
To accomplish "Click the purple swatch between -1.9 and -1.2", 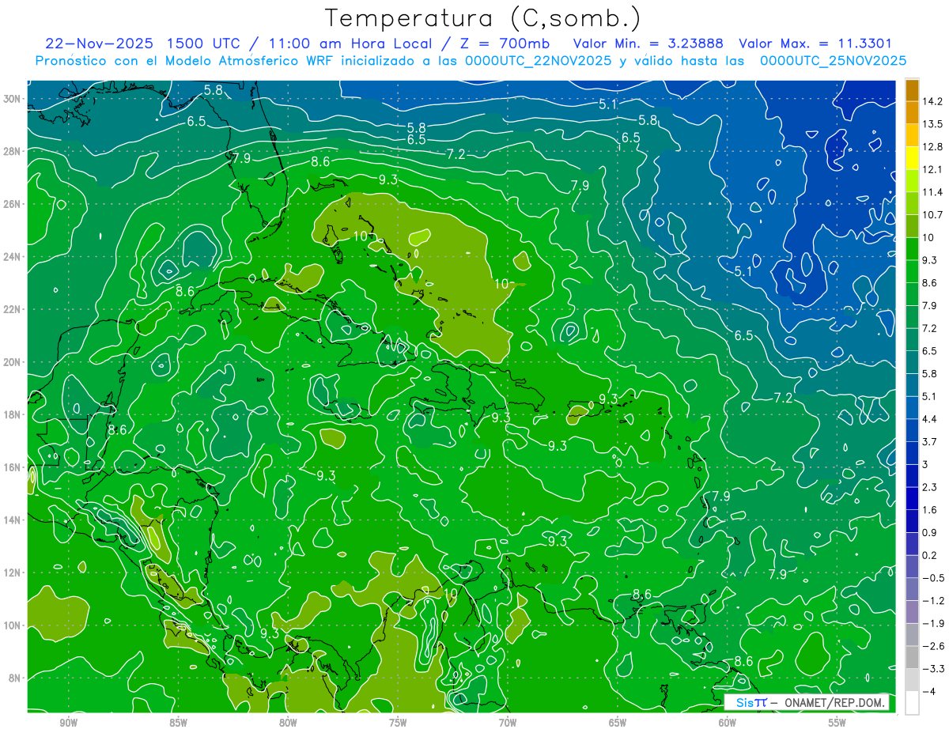I will click(x=912, y=612).
